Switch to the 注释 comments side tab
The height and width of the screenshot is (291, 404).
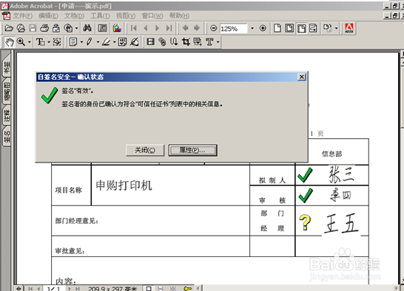pos(7,115)
